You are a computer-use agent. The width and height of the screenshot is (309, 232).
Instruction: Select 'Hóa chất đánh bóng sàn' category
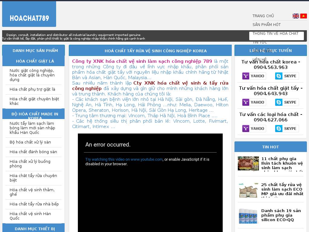(33, 152)
